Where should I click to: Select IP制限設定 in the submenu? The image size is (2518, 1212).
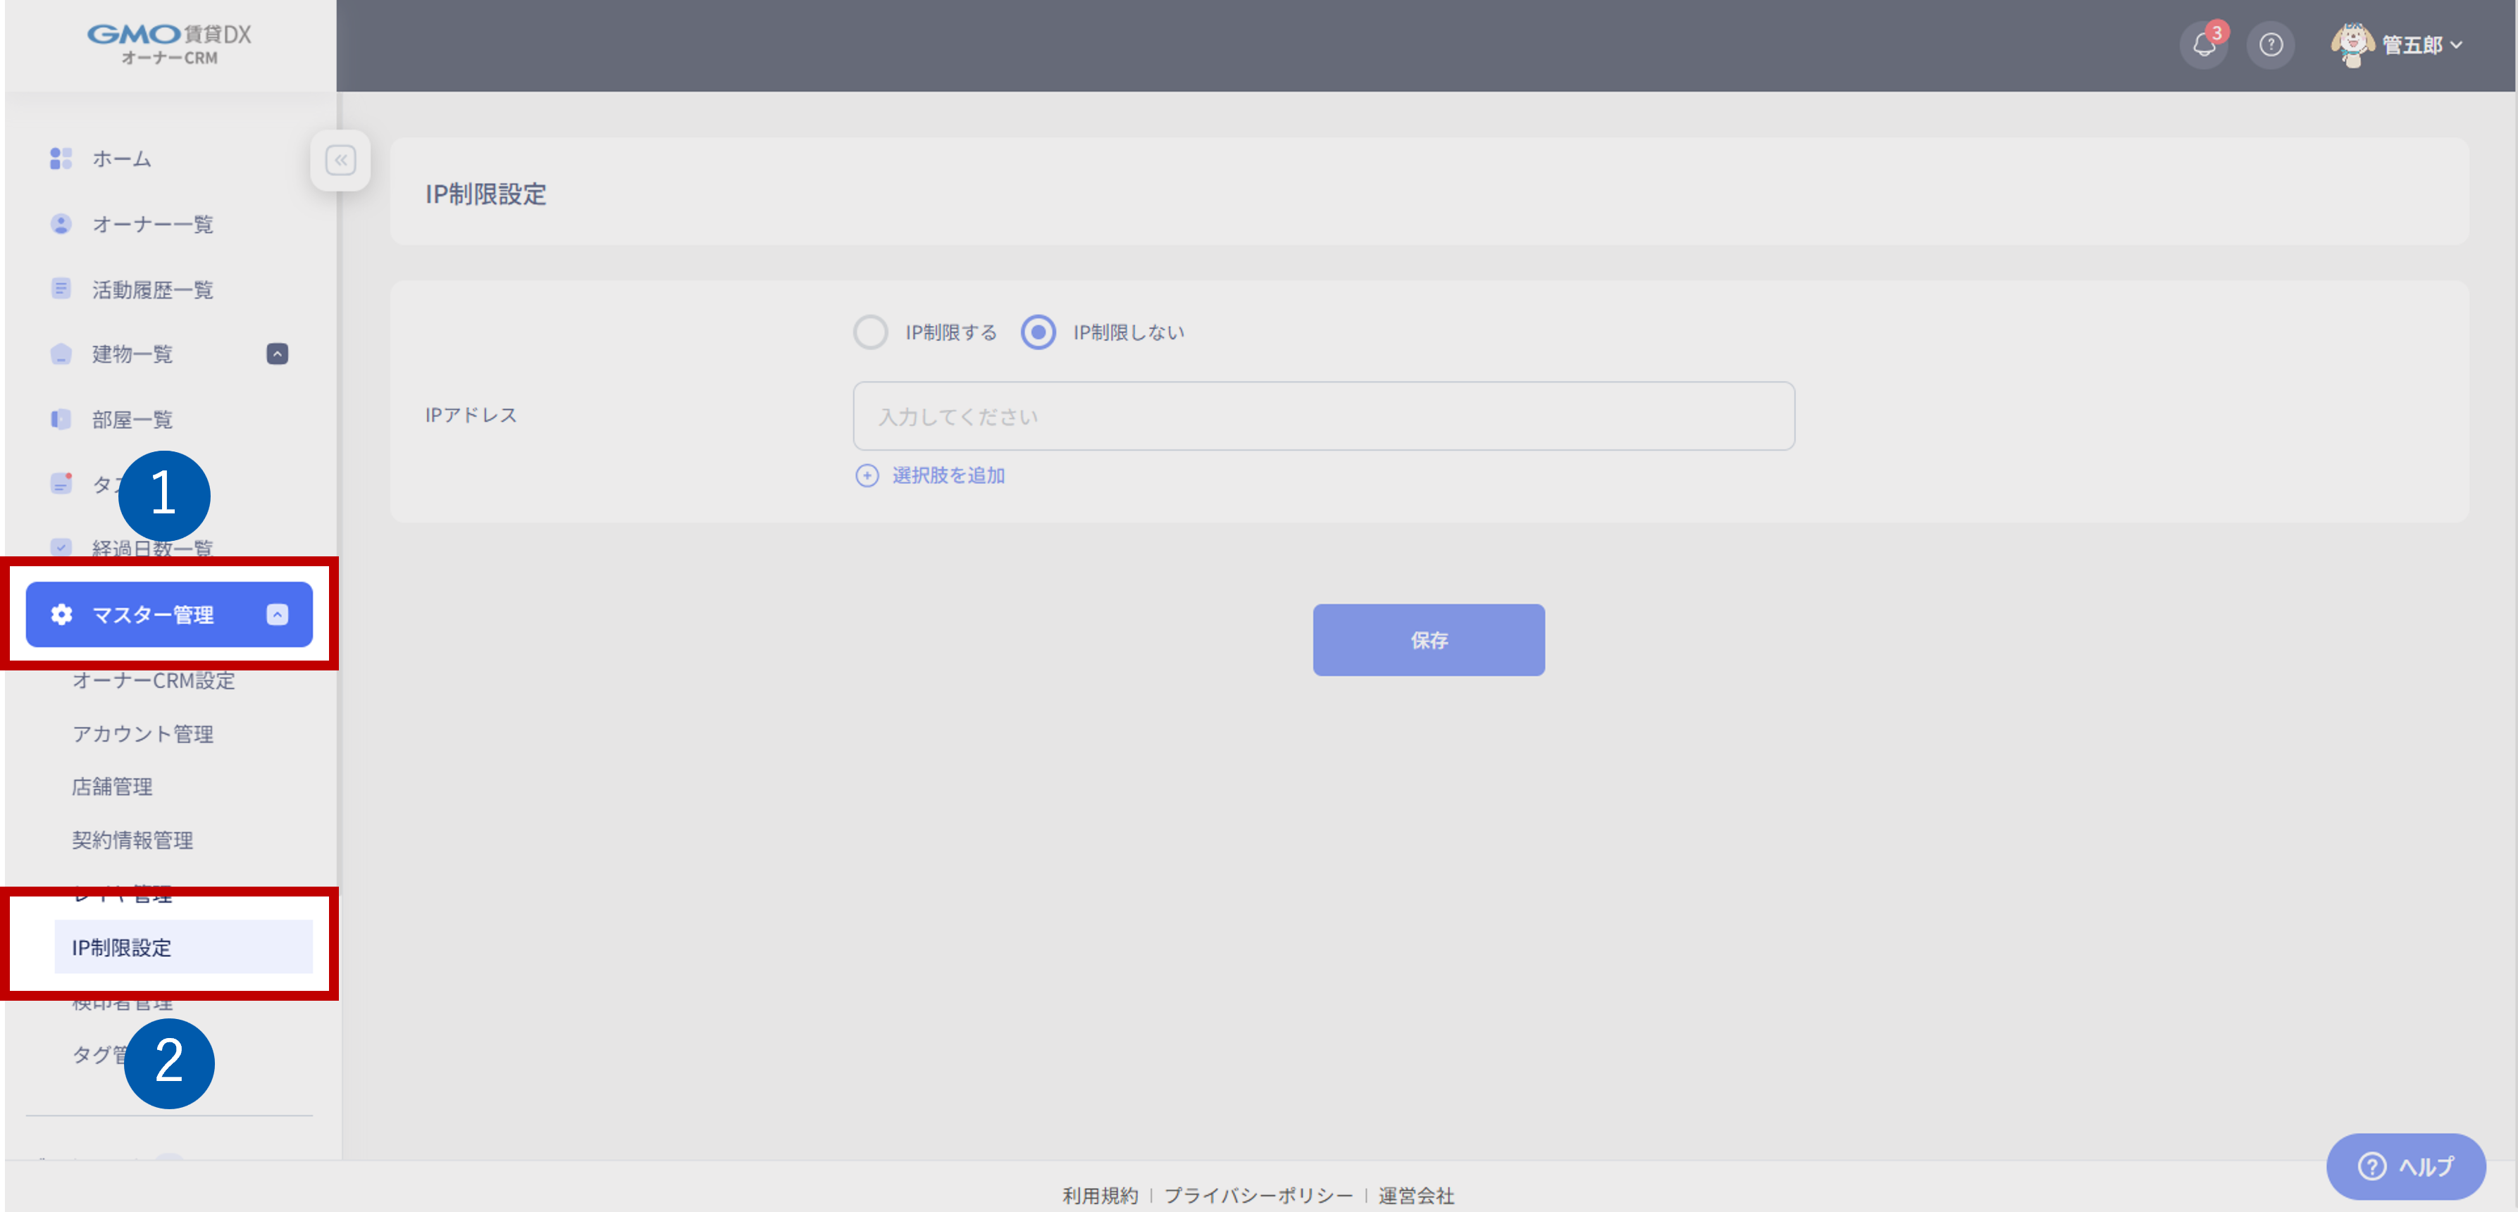184,947
